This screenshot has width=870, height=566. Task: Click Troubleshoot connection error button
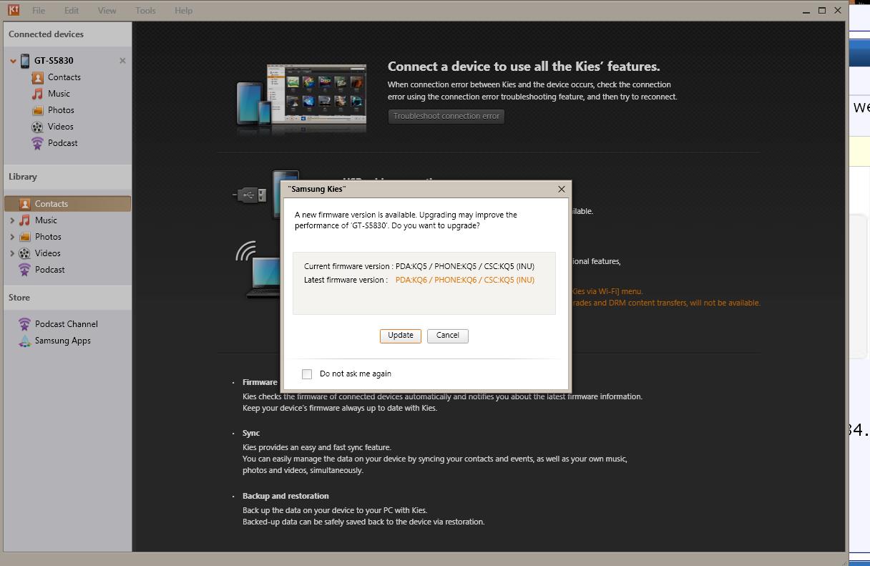(x=446, y=116)
